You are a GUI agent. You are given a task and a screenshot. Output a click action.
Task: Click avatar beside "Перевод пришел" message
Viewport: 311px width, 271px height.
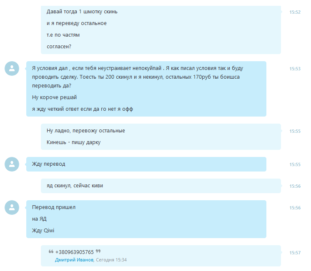pos(12,207)
